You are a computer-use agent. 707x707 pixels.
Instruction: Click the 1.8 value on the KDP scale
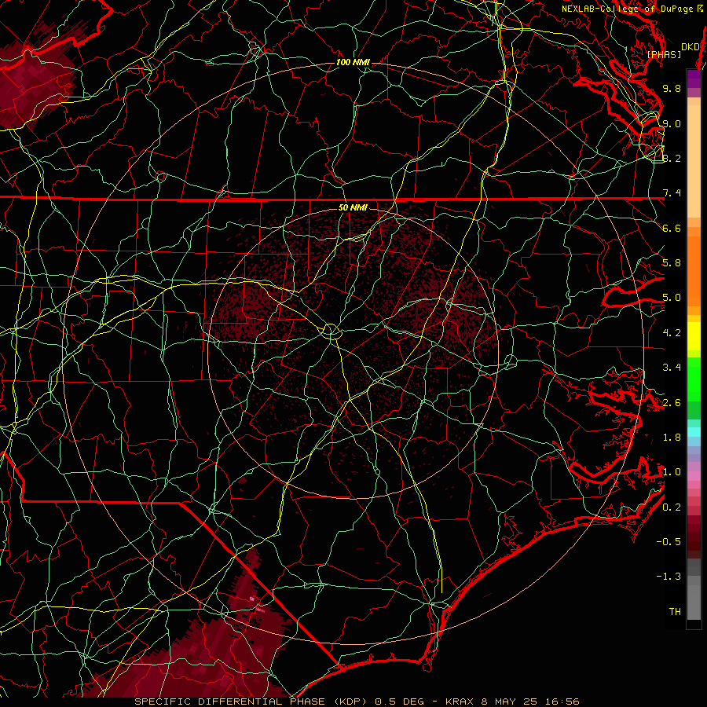[672, 438]
